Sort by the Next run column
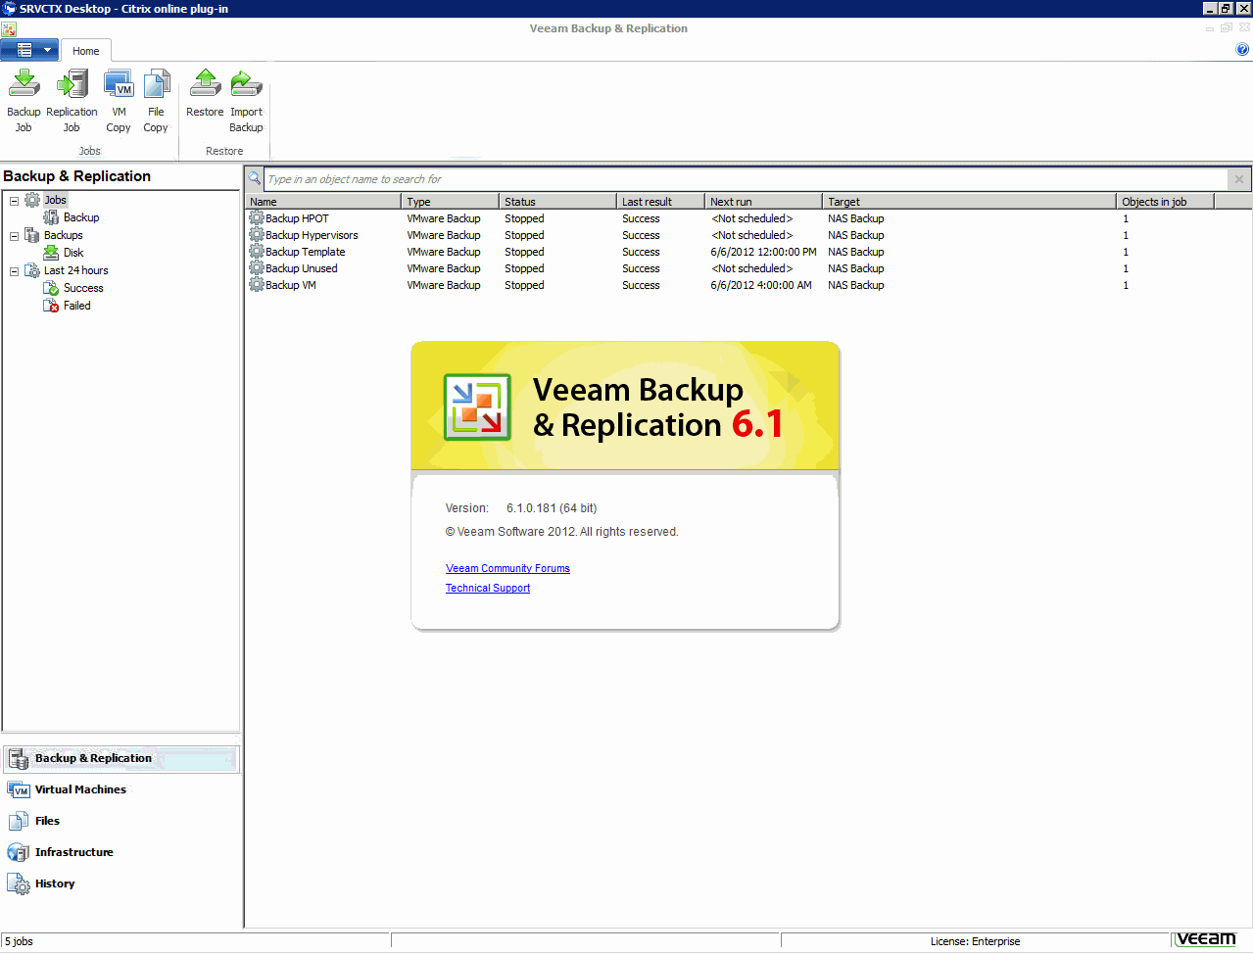The image size is (1253, 954). 764,201
